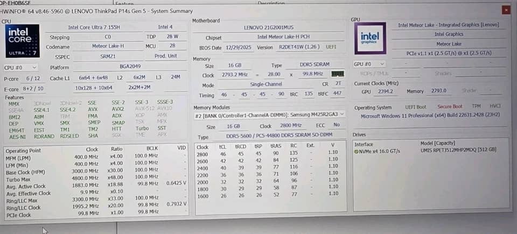Click the 2793.0 GPU memory clock value
The width and height of the screenshot is (517, 234).
pyautogui.click(x=438, y=91)
